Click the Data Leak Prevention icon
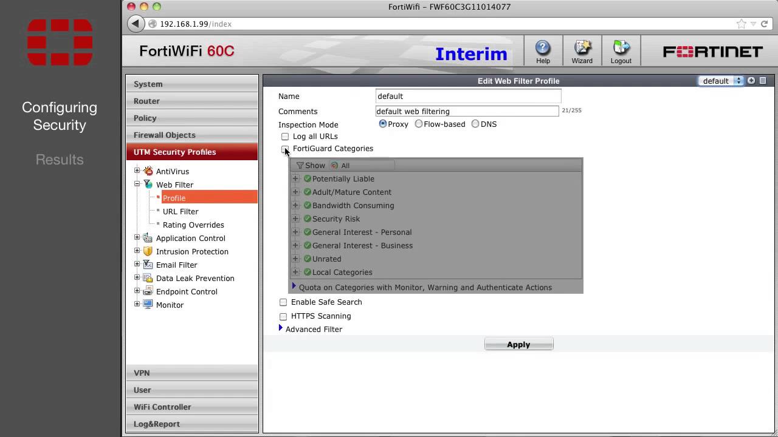Screen dimensions: 778x437 tap(148, 278)
